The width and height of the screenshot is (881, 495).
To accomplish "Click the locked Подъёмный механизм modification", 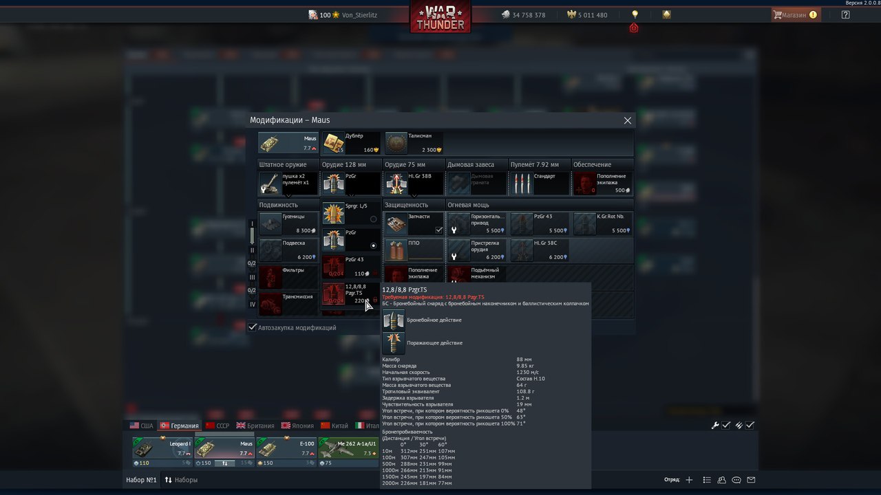I will coord(476,274).
